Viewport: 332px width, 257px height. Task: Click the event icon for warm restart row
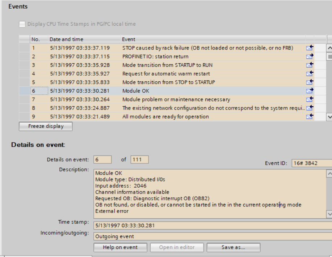point(310,73)
